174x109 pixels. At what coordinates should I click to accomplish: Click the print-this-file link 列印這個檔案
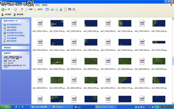tap(11, 38)
